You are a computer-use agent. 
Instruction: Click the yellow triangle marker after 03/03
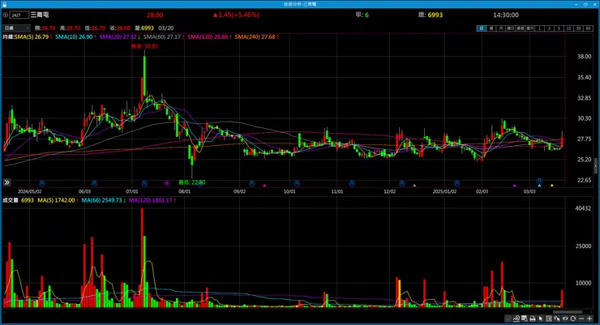(x=552, y=185)
